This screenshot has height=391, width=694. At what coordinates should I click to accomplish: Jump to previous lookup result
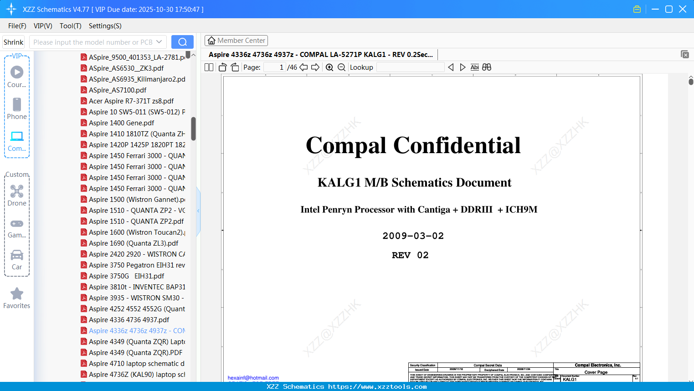(451, 67)
